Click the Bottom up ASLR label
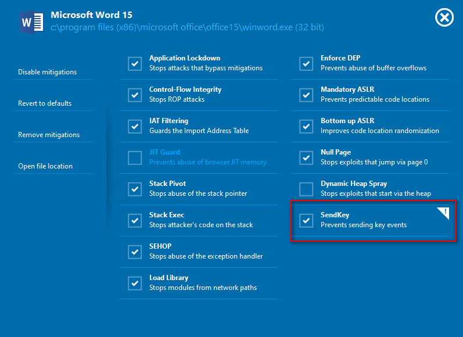 point(347,121)
